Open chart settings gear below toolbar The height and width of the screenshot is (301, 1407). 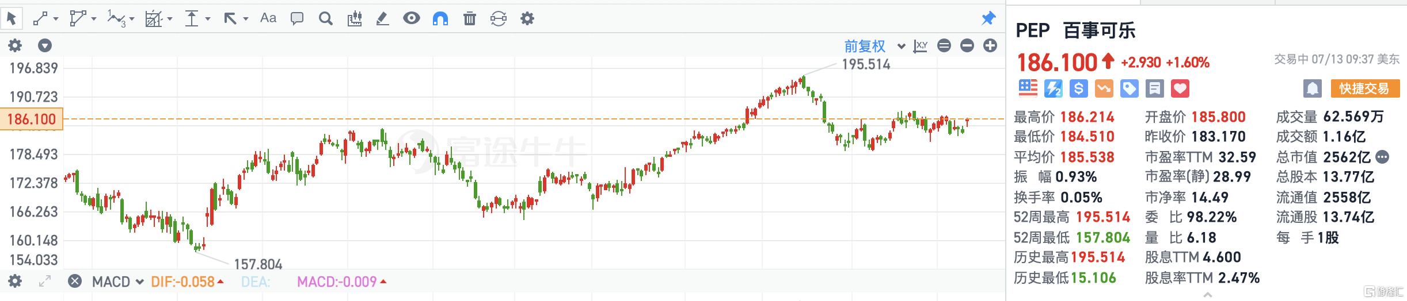pos(15,45)
